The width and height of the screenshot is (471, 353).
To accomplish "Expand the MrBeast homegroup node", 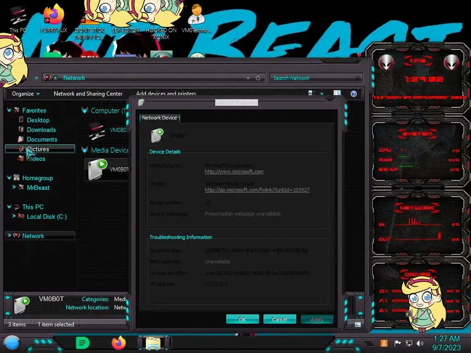I will [13, 187].
